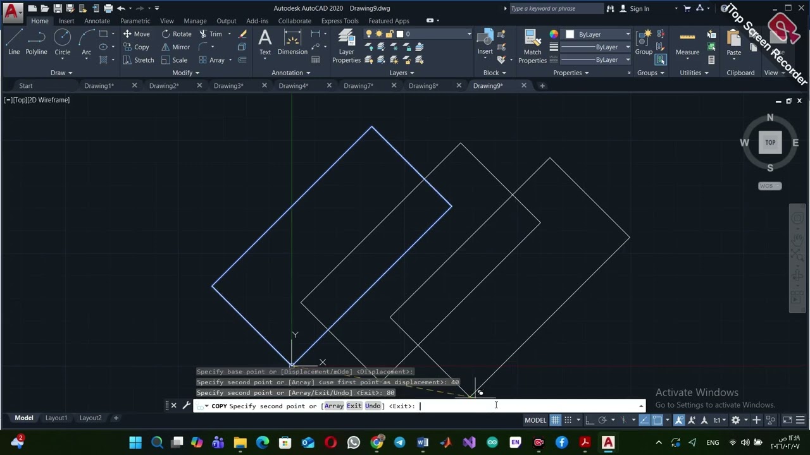Choose the Circle tool
810x455 pixels.
tap(62, 42)
